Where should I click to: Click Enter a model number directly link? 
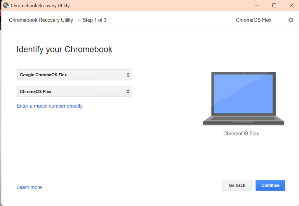50,106
